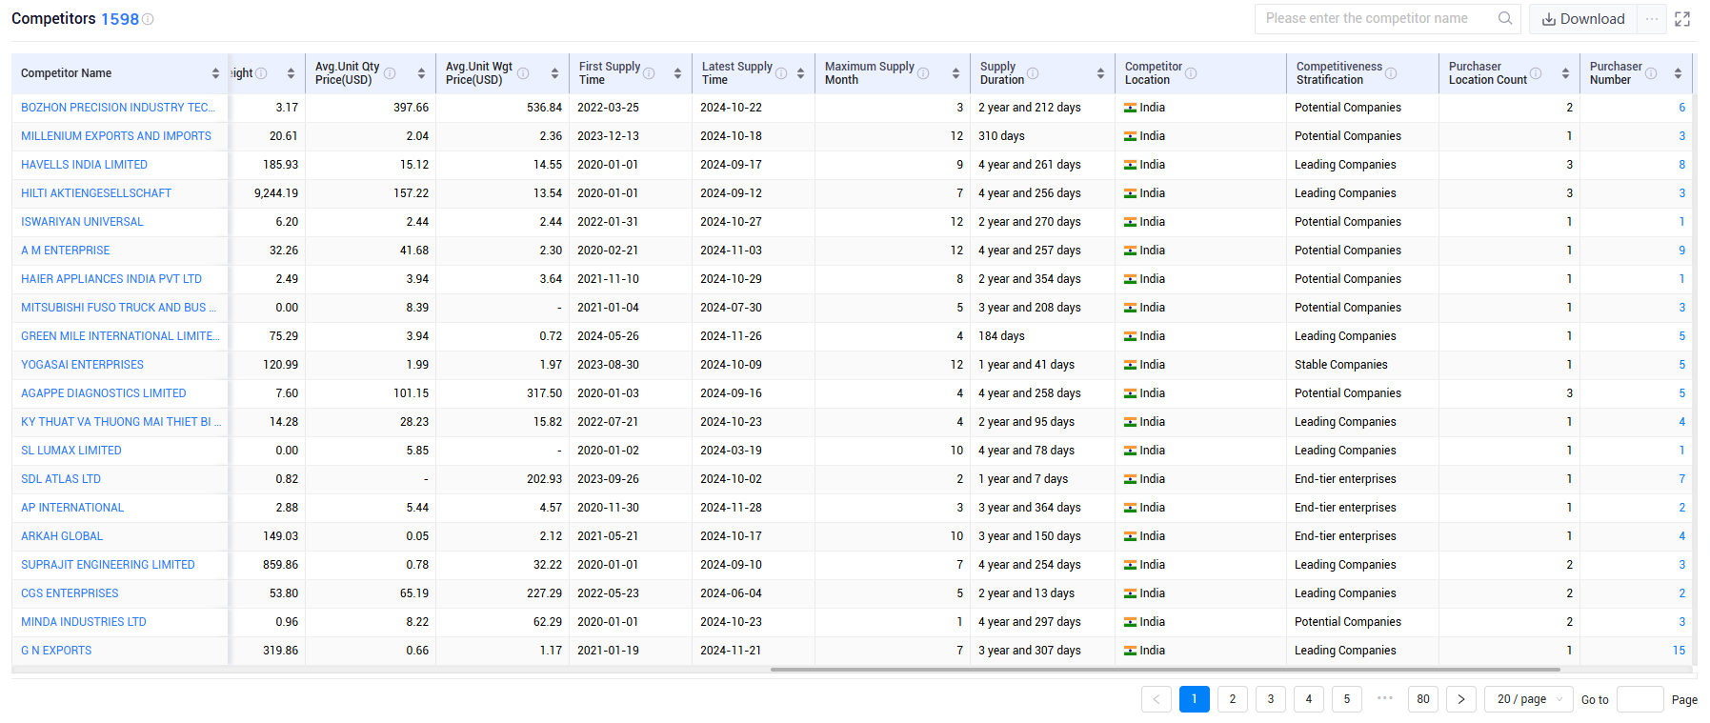The image size is (1710, 723).
Task: Sort by Supply Duration column
Action: point(1100,73)
